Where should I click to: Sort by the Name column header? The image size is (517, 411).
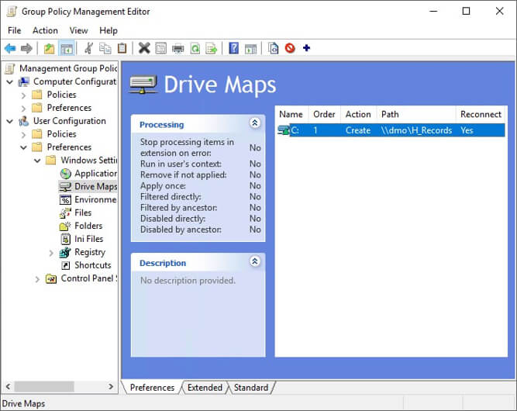tap(291, 115)
